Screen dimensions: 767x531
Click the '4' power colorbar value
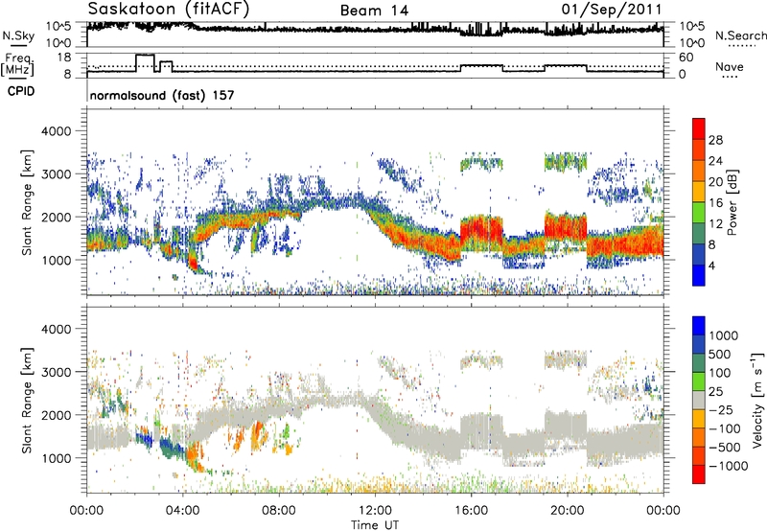(711, 266)
